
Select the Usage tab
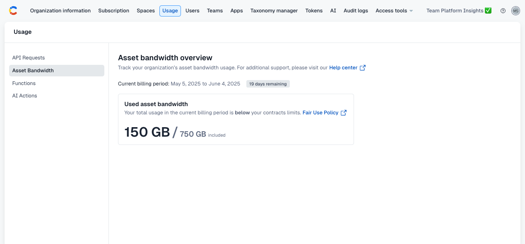coord(170,11)
